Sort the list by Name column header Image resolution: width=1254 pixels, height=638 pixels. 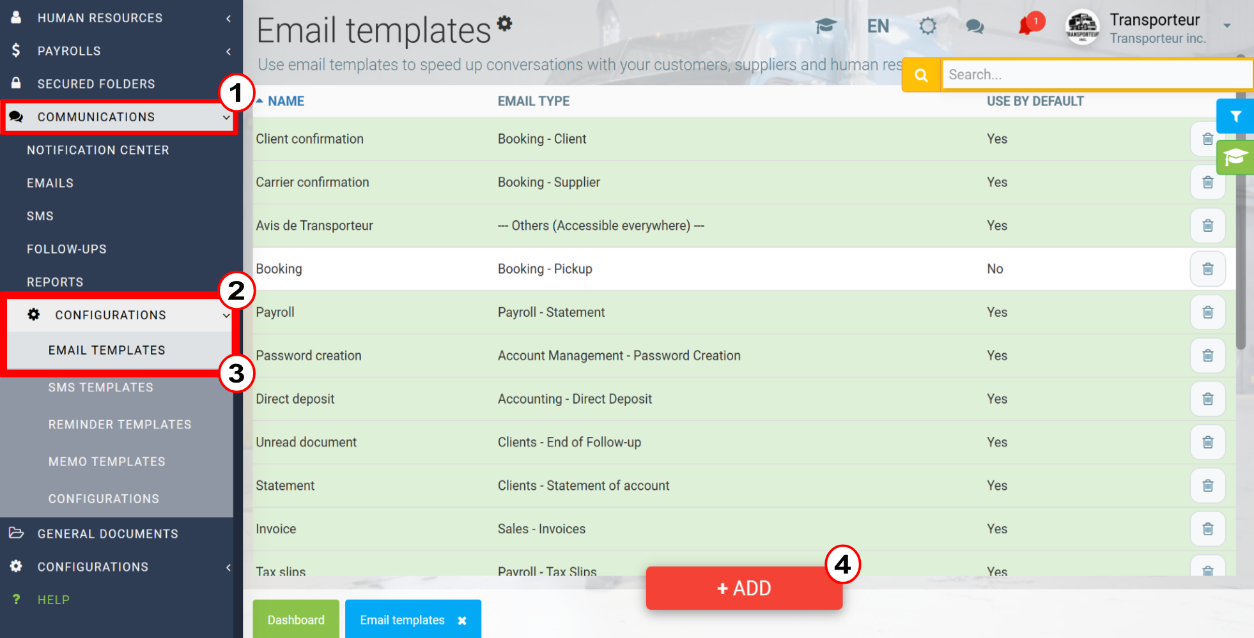coord(286,101)
